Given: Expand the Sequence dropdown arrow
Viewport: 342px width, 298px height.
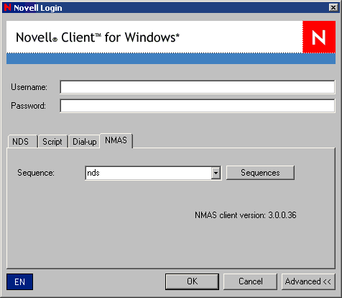Looking at the screenshot, I should pos(216,173).
